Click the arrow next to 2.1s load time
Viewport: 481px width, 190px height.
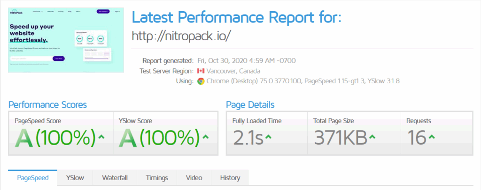click(x=268, y=137)
